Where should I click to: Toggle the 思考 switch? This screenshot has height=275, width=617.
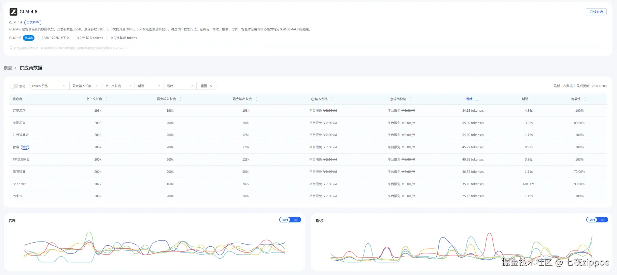(x=14, y=86)
